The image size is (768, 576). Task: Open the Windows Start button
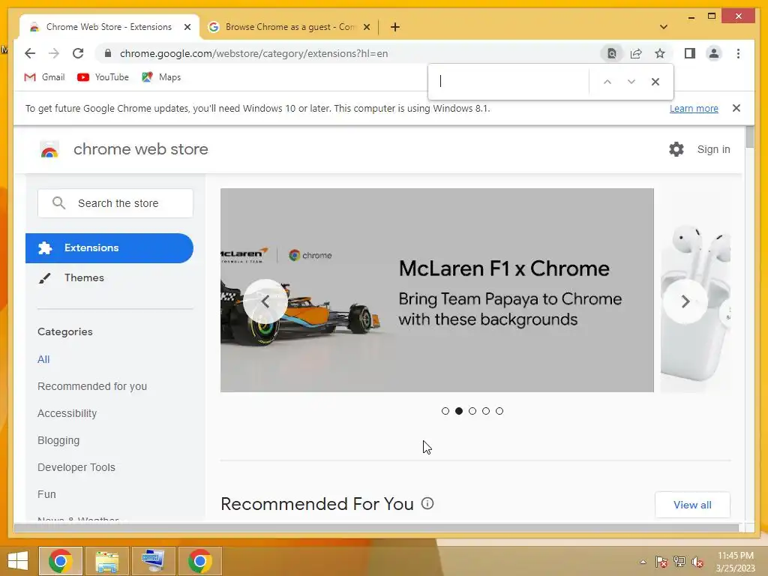click(18, 561)
